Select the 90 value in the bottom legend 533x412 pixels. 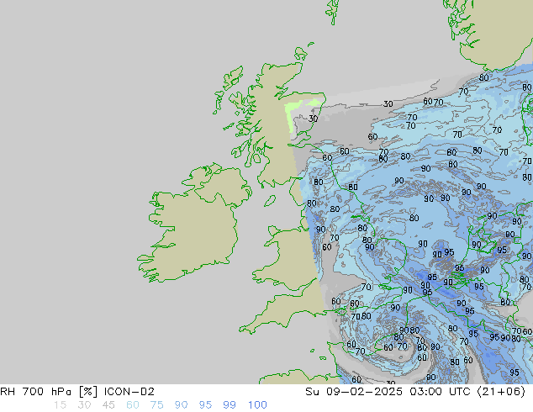(x=181, y=405)
